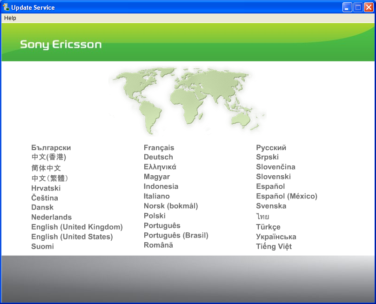
Task: Open the Help menu
Action: tap(10, 18)
